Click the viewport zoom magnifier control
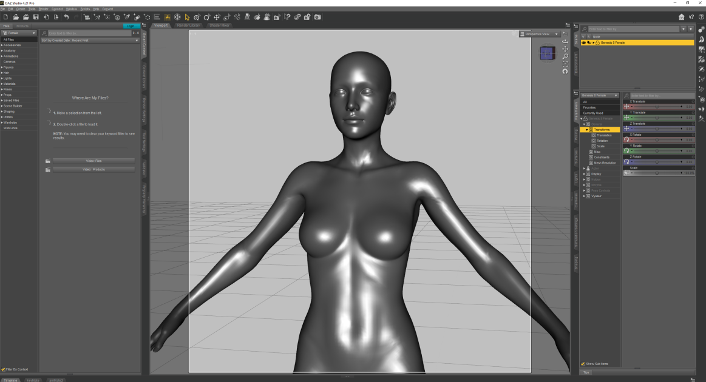The width and height of the screenshot is (706, 382). pos(565,56)
